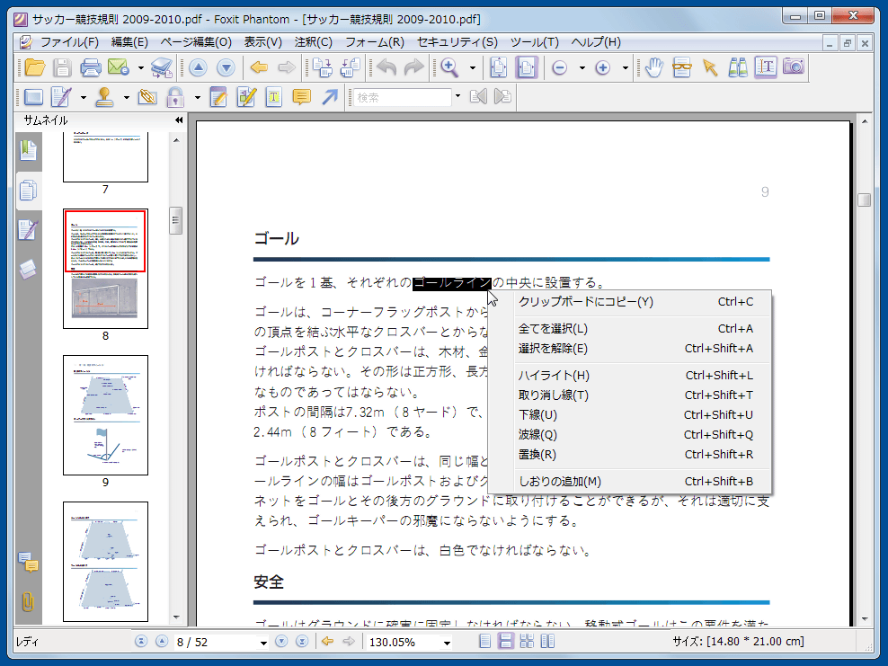Click the Fit Width icon
Image resolution: width=888 pixels, height=666 pixels.
pos(527,68)
